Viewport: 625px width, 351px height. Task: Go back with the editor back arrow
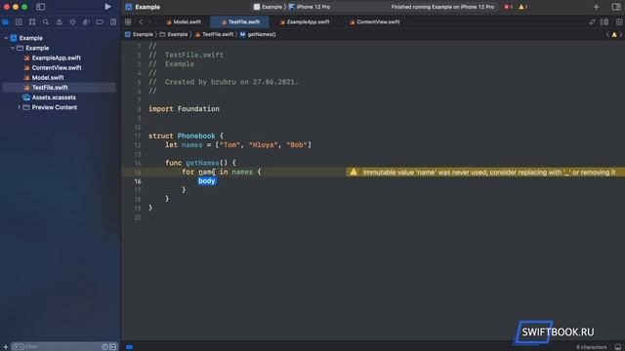141,21
